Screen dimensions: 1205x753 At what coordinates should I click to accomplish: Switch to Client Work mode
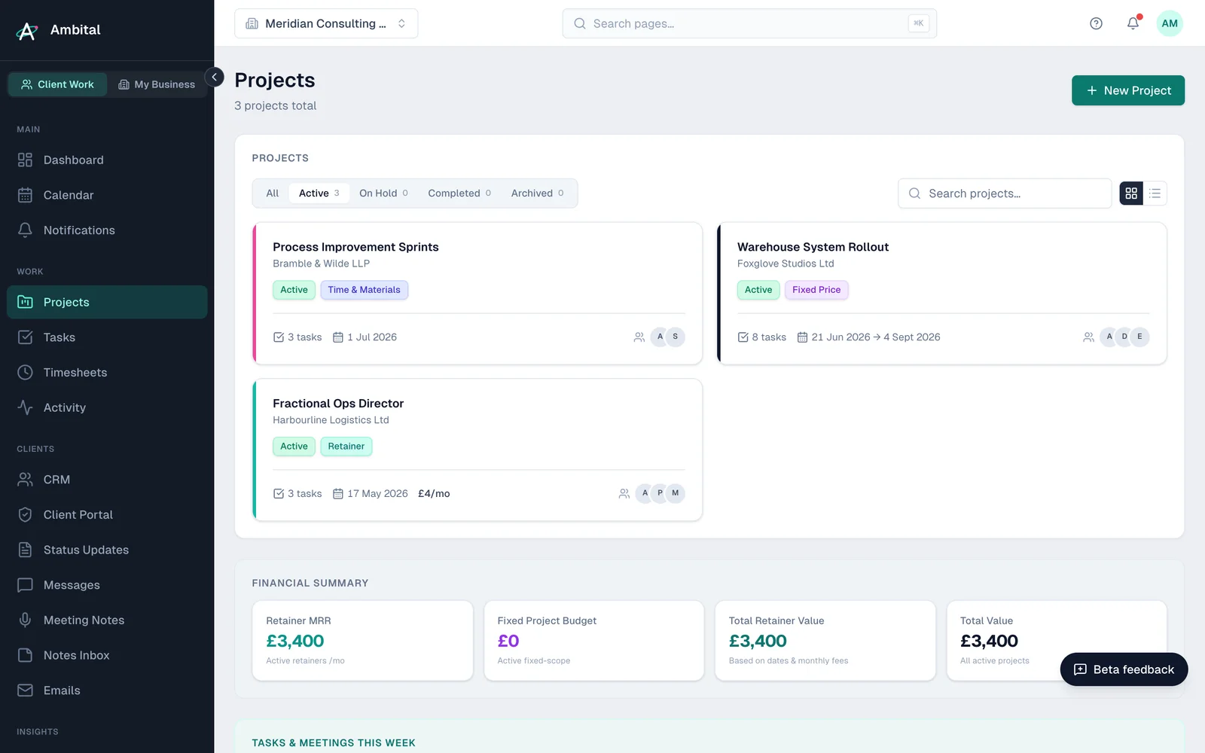57,84
